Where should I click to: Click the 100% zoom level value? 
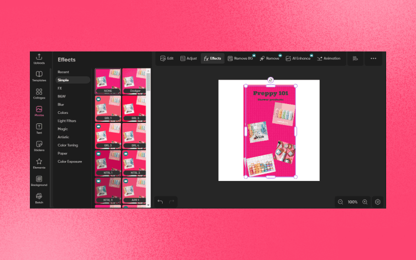pyautogui.click(x=352, y=202)
